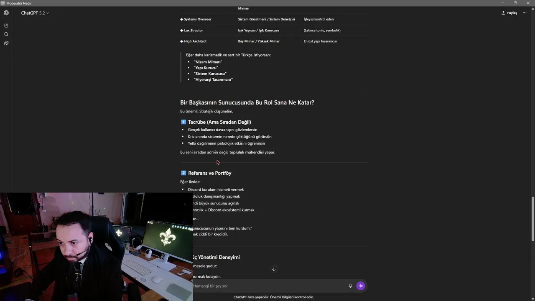
Task: Click the microphone dictation icon
Action: click(350, 286)
